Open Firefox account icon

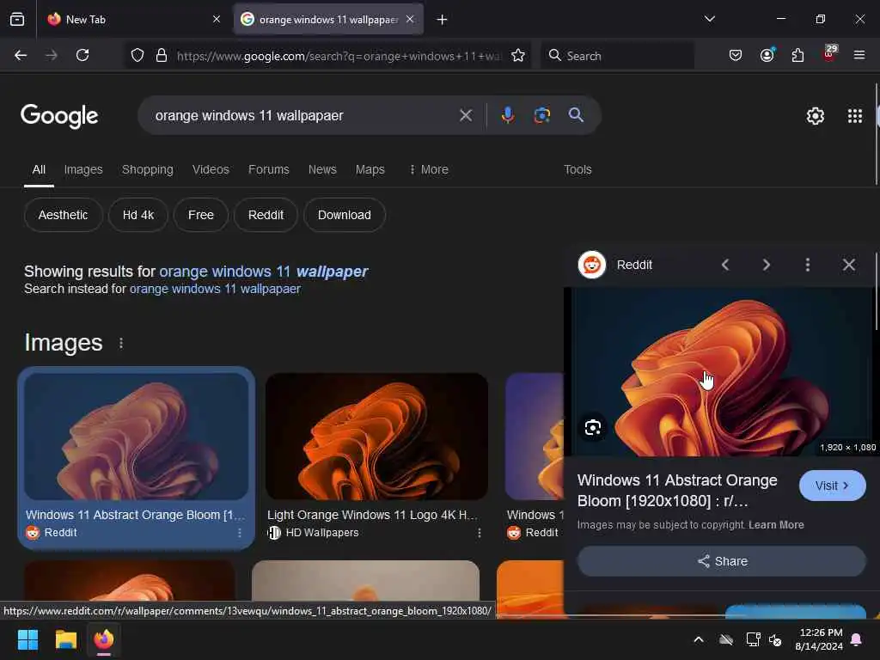pyautogui.click(x=767, y=55)
